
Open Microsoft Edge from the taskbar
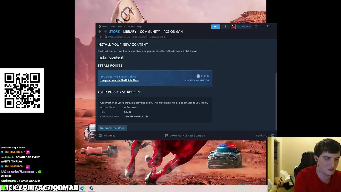pyautogui.click(x=83, y=189)
